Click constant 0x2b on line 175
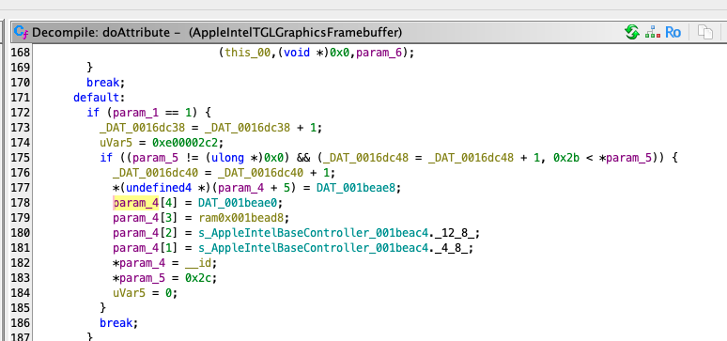Screen dimensions: 727x341 [x=566, y=158]
